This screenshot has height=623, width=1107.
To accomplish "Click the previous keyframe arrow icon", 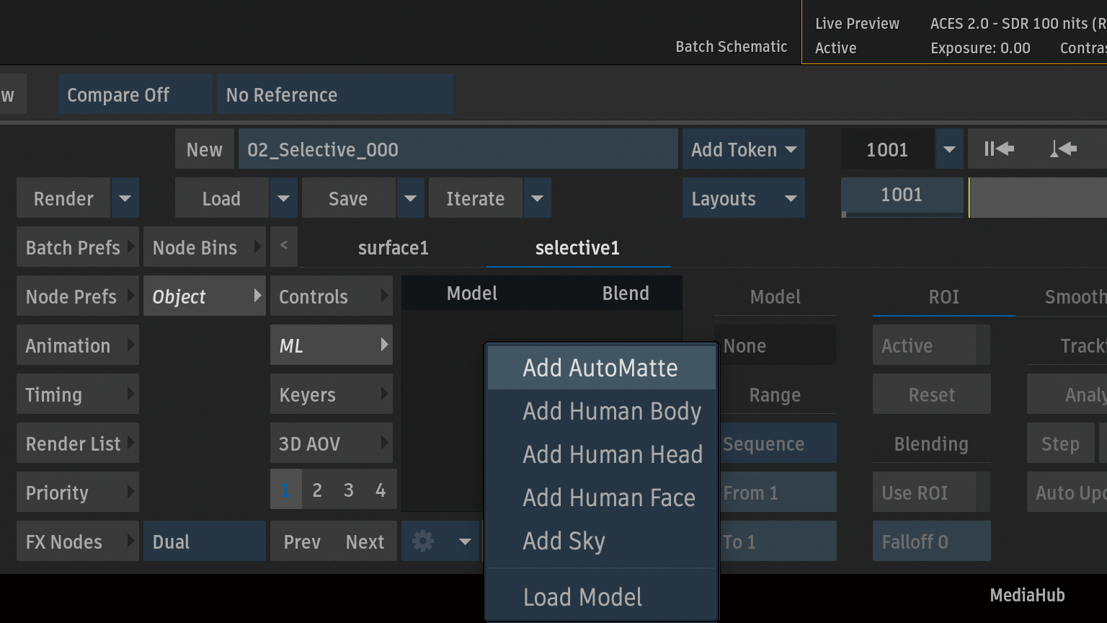I will pos(1063,149).
